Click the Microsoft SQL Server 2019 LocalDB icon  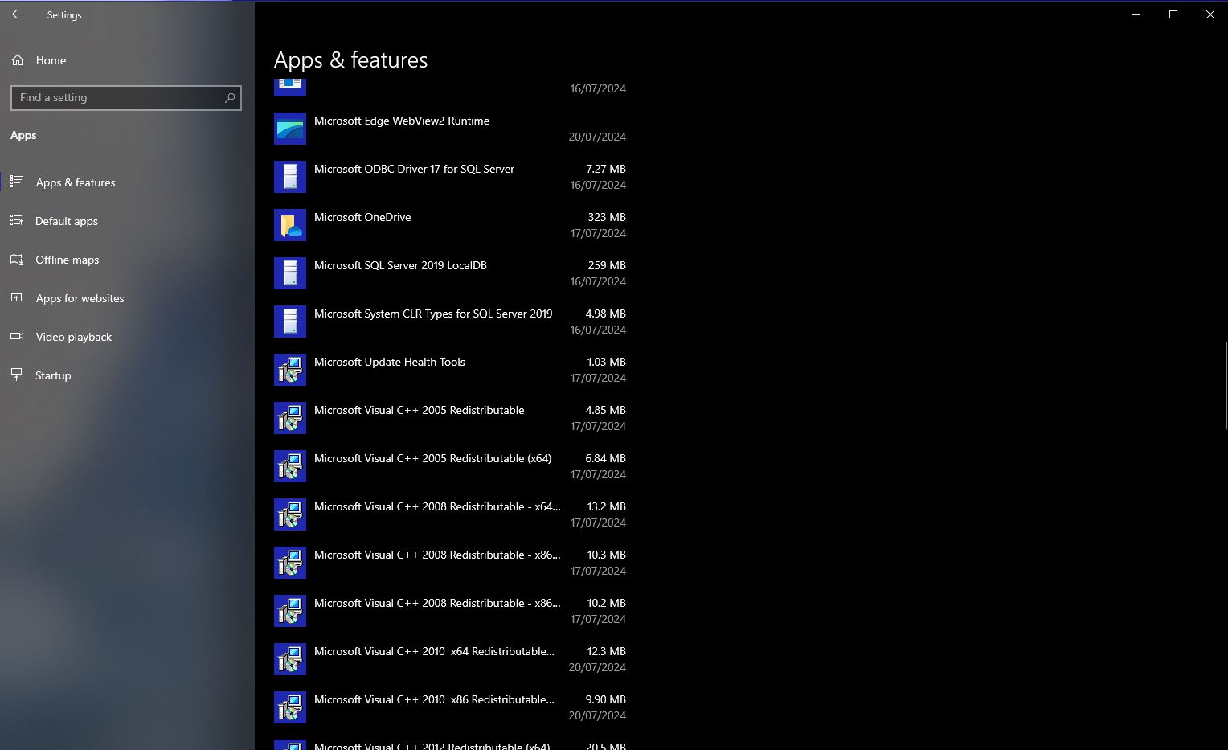289,273
